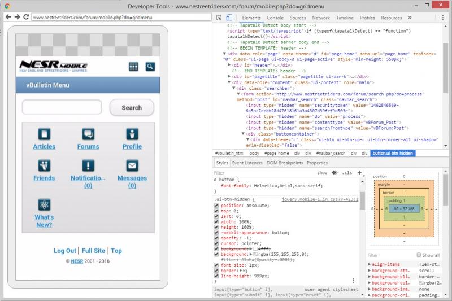This screenshot has height=301, width=452.
Task: Click the Profile icon
Action: tap(132, 134)
